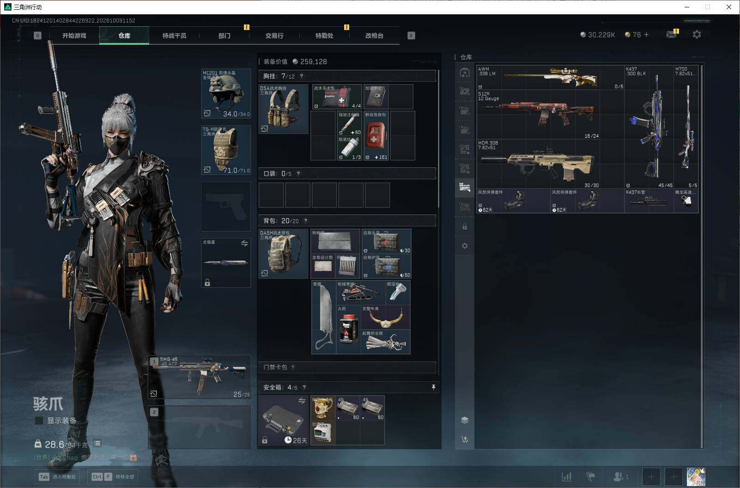Open the flag icon in the bottom bar
This screenshot has width=740, height=488.
coord(591,476)
